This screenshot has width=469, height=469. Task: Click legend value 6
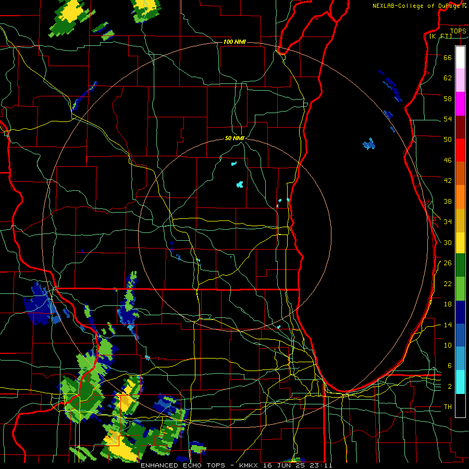click(x=450, y=366)
